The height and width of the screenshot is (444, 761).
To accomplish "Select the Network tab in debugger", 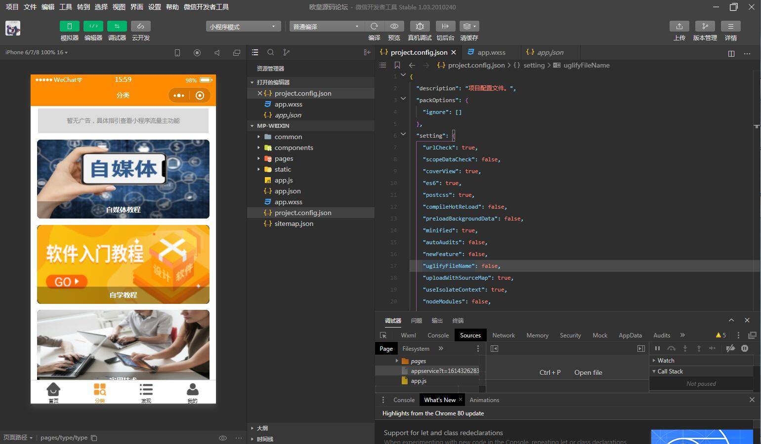I will click(503, 335).
